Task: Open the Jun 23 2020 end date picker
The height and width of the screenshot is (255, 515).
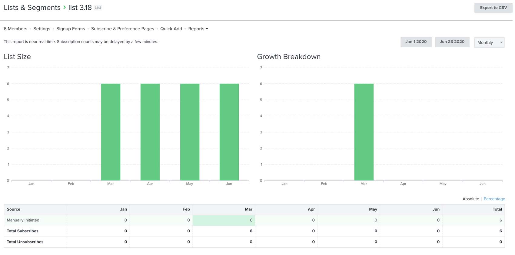Action: pos(452,42)
